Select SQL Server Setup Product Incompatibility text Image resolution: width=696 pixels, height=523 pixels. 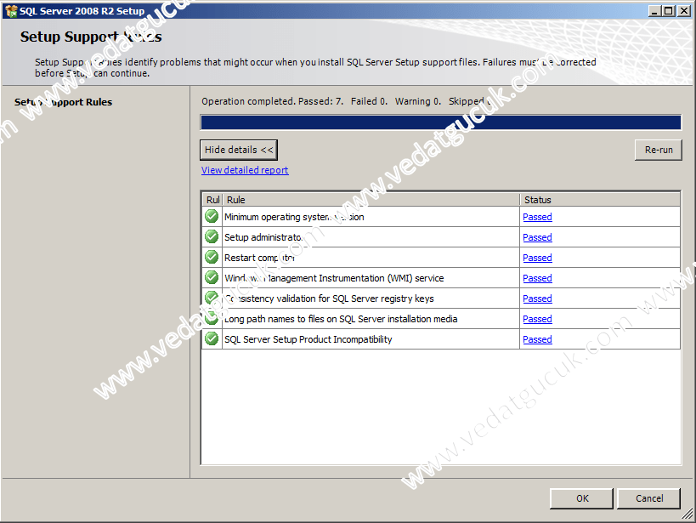[x=308, y=339]
